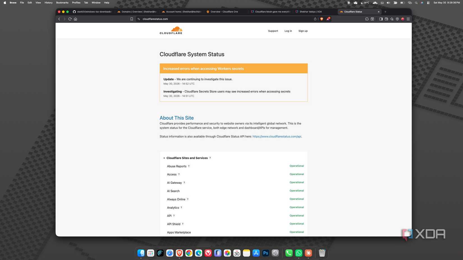
Task: Close the Cloudflare Status tab
Action: point(379,12)
